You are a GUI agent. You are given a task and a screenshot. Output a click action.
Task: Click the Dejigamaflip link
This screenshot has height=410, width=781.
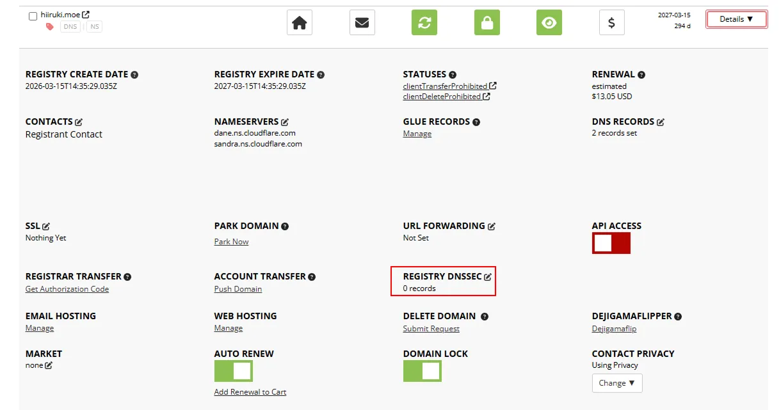615,329
